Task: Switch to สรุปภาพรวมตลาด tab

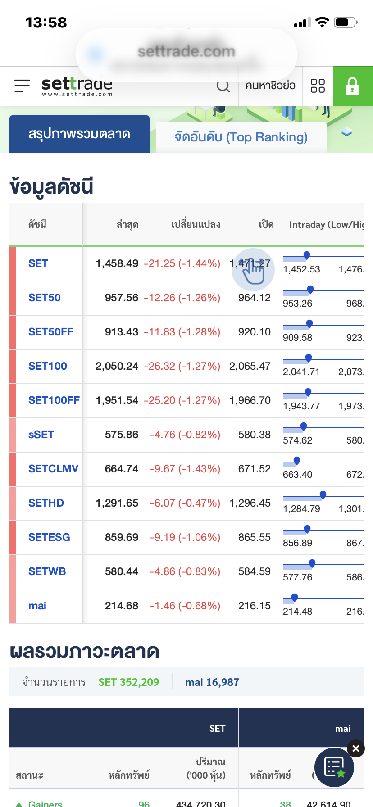Action: (79, 134)
